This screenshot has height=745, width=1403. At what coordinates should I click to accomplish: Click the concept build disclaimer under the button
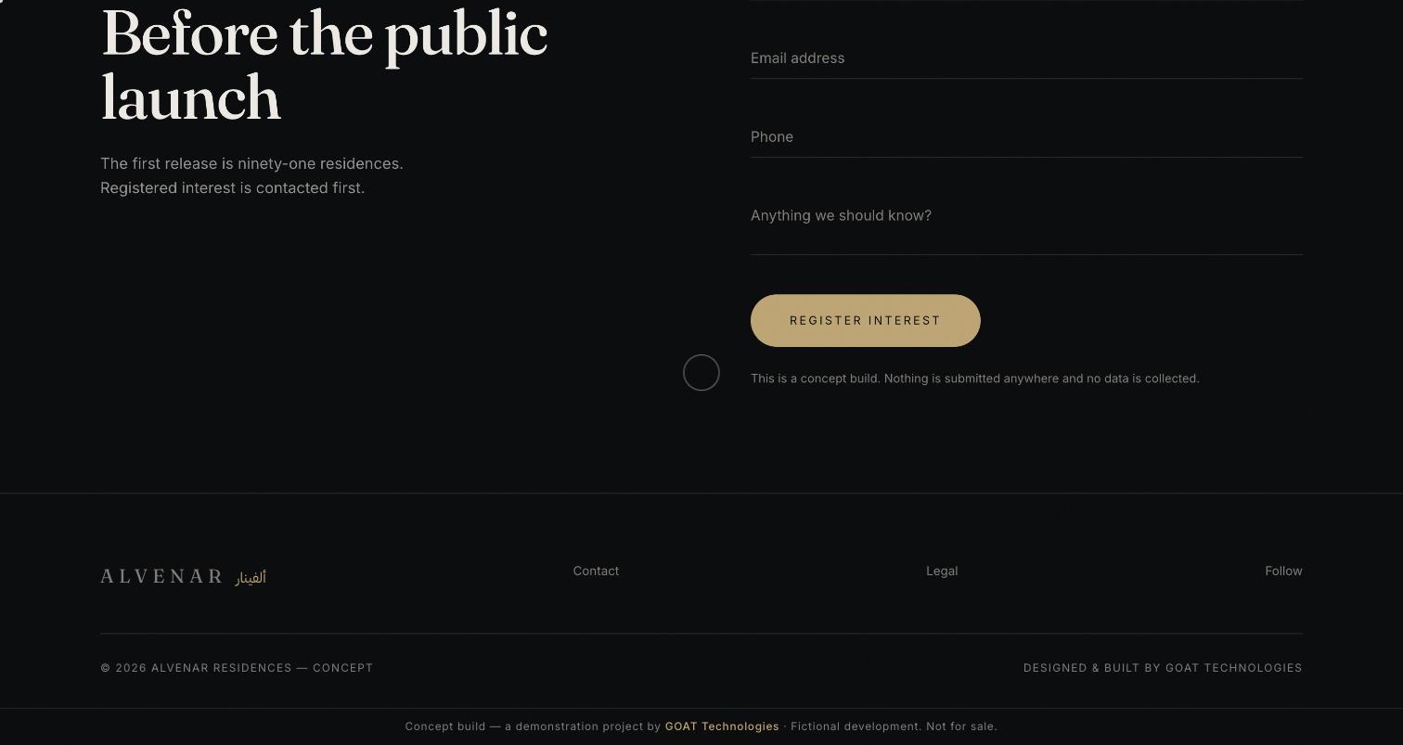pyautogui.click(x=975, y=379)
